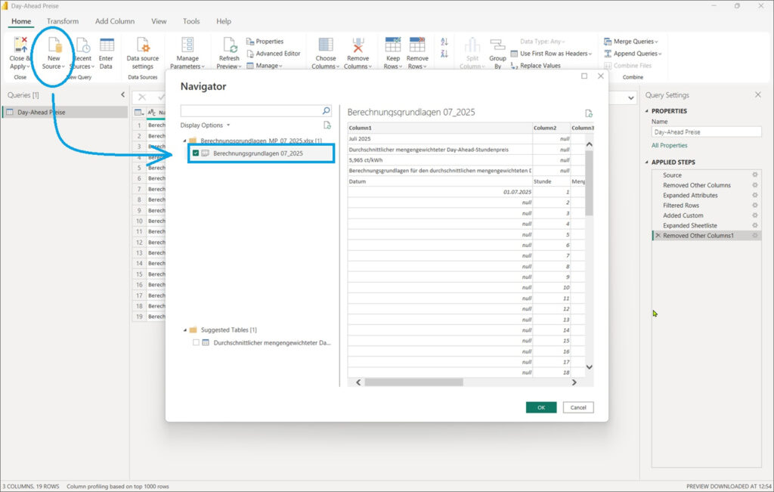This screenshot has width=774, height=492.
Task: Click the search magnifier in Navigator
Action: pos(326,110)
